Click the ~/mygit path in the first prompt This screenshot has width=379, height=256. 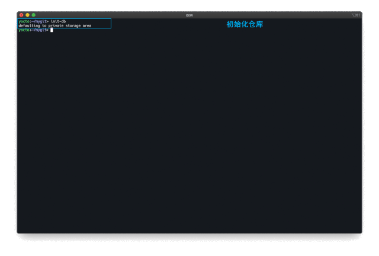(39, 21)
